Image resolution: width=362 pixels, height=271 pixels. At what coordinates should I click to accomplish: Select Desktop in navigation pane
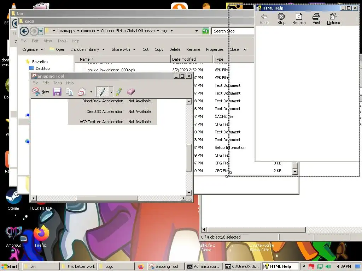[42, 68]
